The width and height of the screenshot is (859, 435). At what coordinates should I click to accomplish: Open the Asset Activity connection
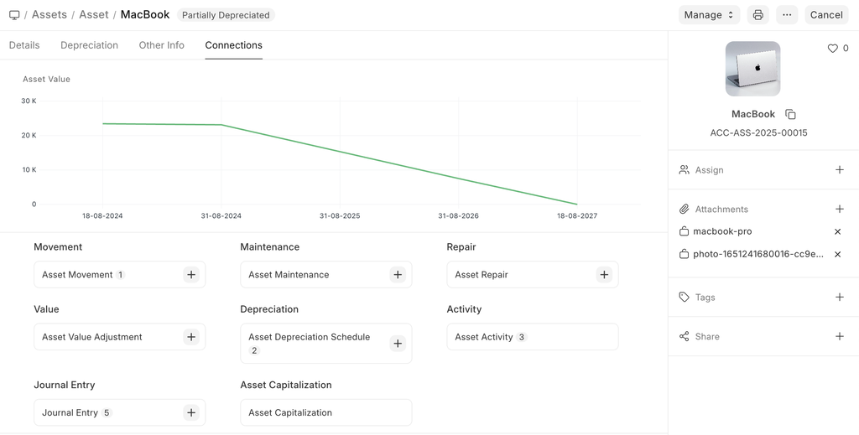[x=484, y=337]
